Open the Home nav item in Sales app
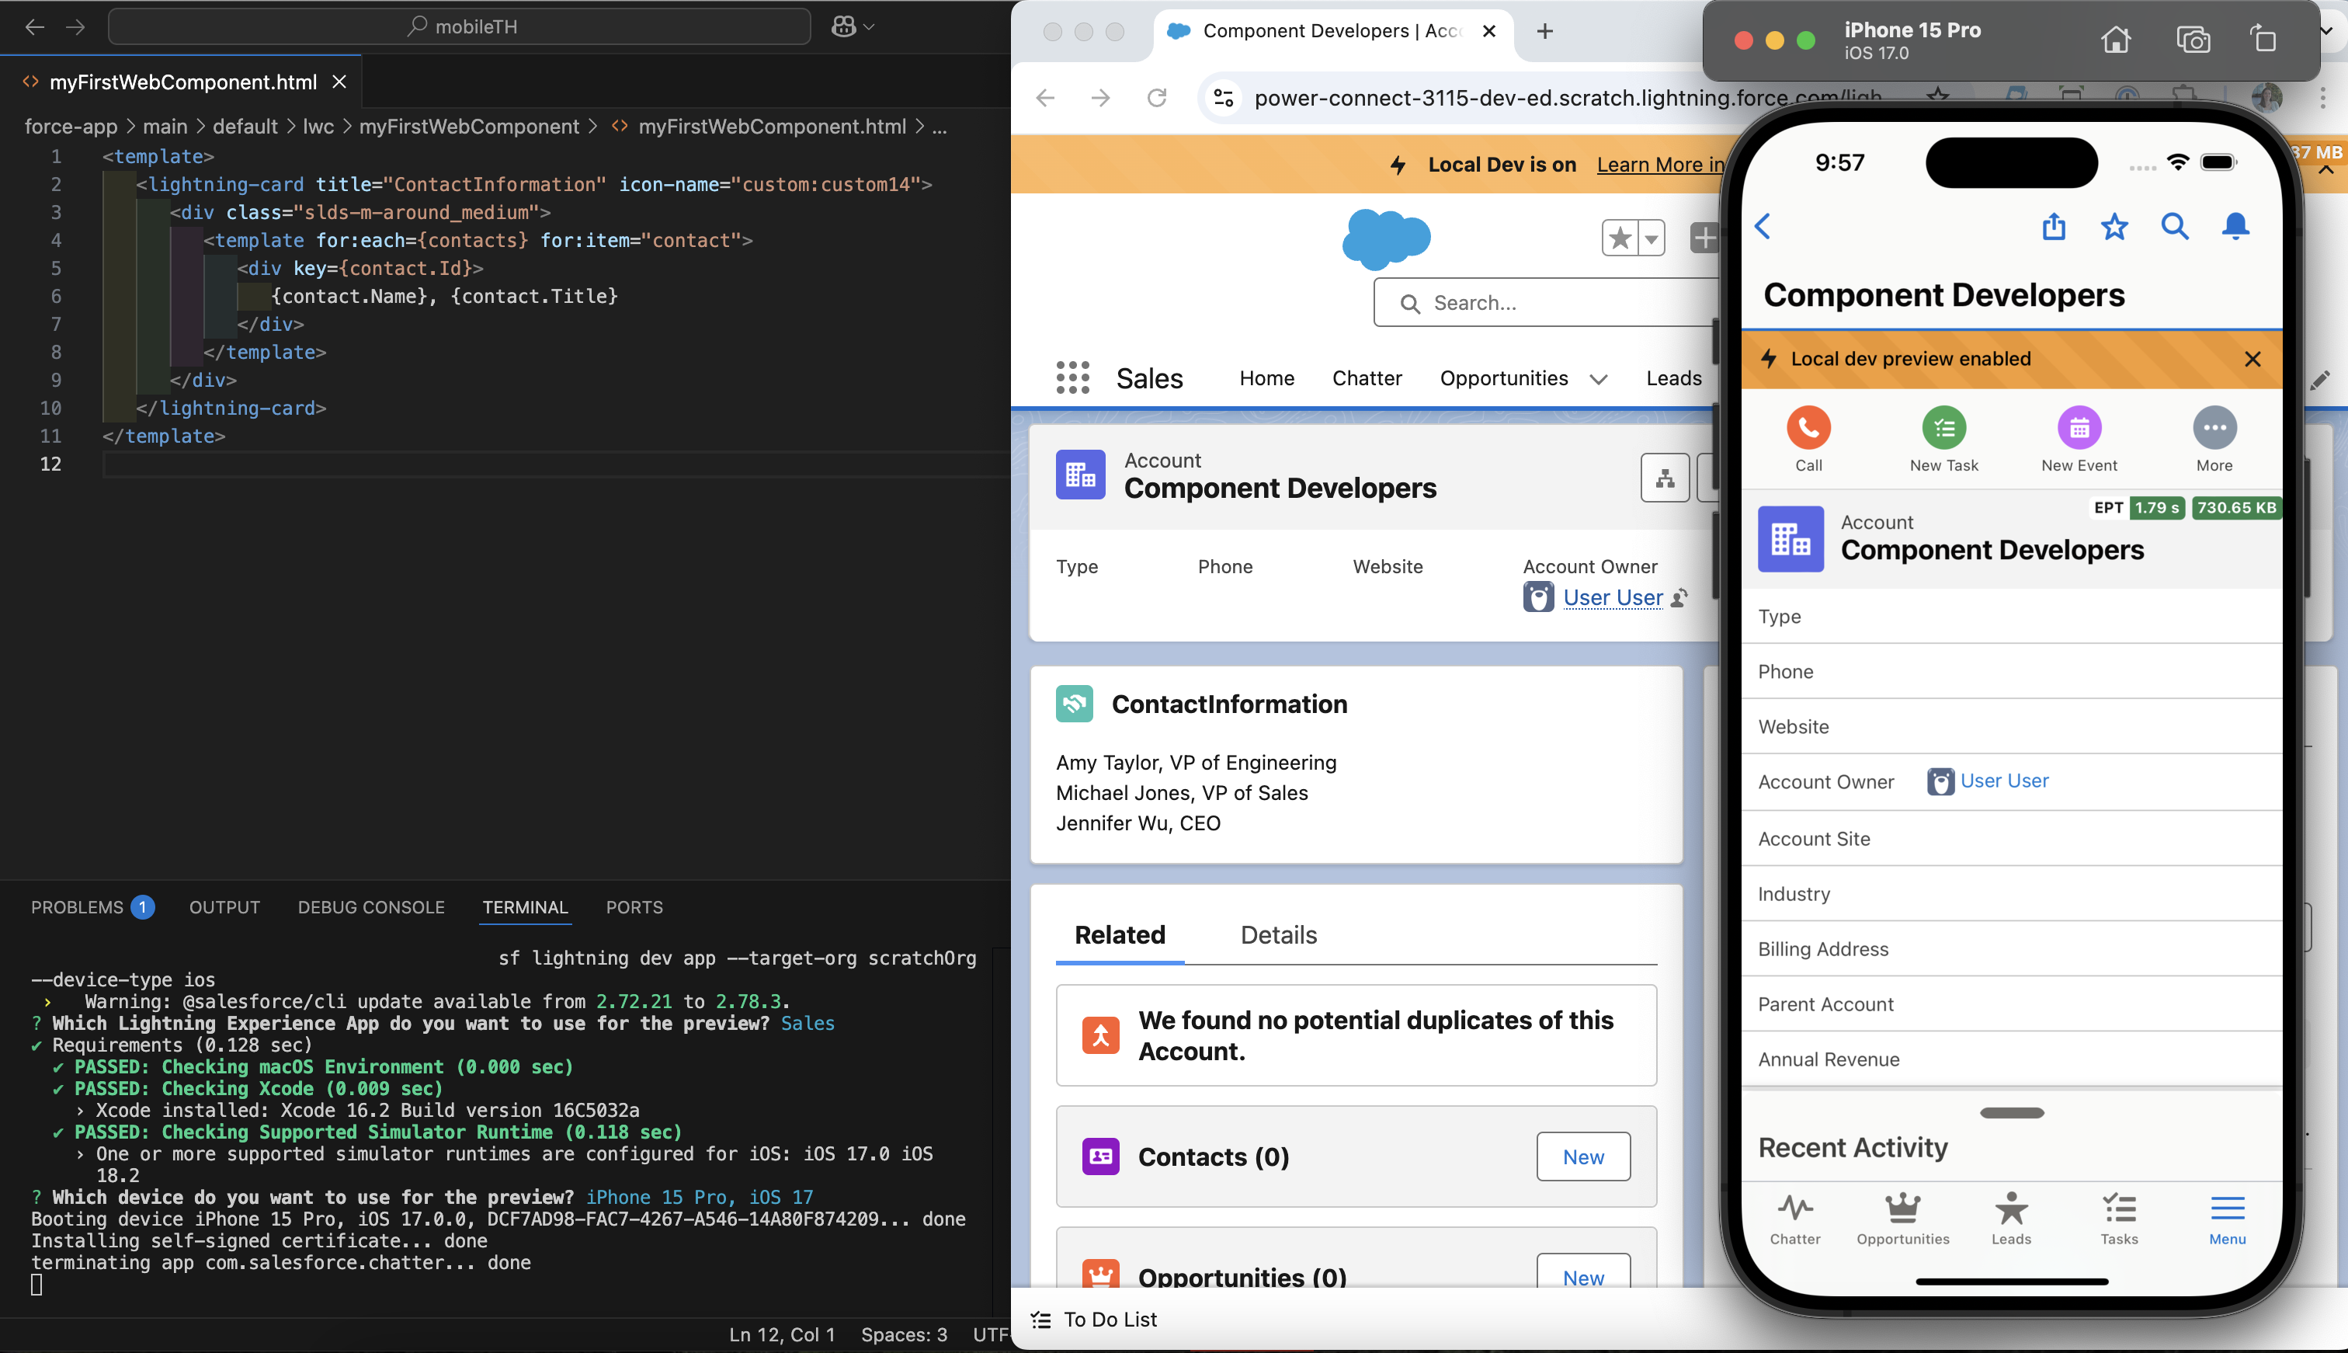The width and height of the screenshot is (2348, 1353). tap(1266, 378)
